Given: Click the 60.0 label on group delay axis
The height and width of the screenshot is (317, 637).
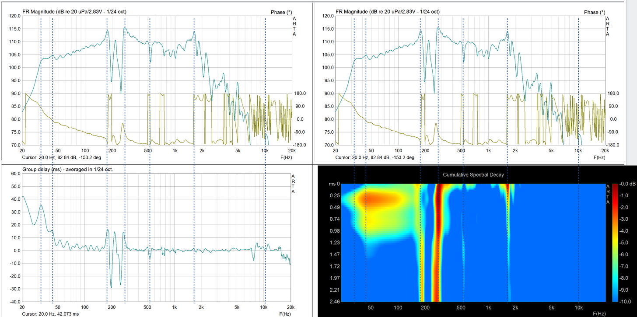Looking at the screenshot, I should [x=15, y=174].
